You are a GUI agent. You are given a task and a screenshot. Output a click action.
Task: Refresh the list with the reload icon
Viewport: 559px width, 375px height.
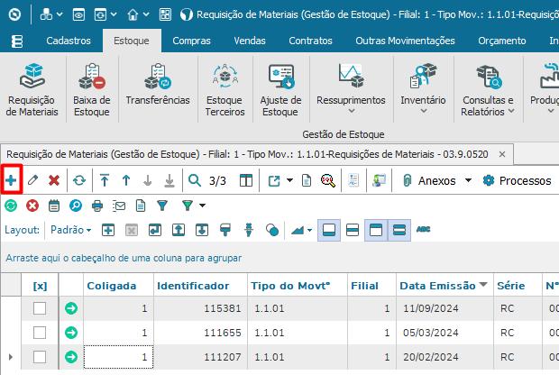coord(79,180)
